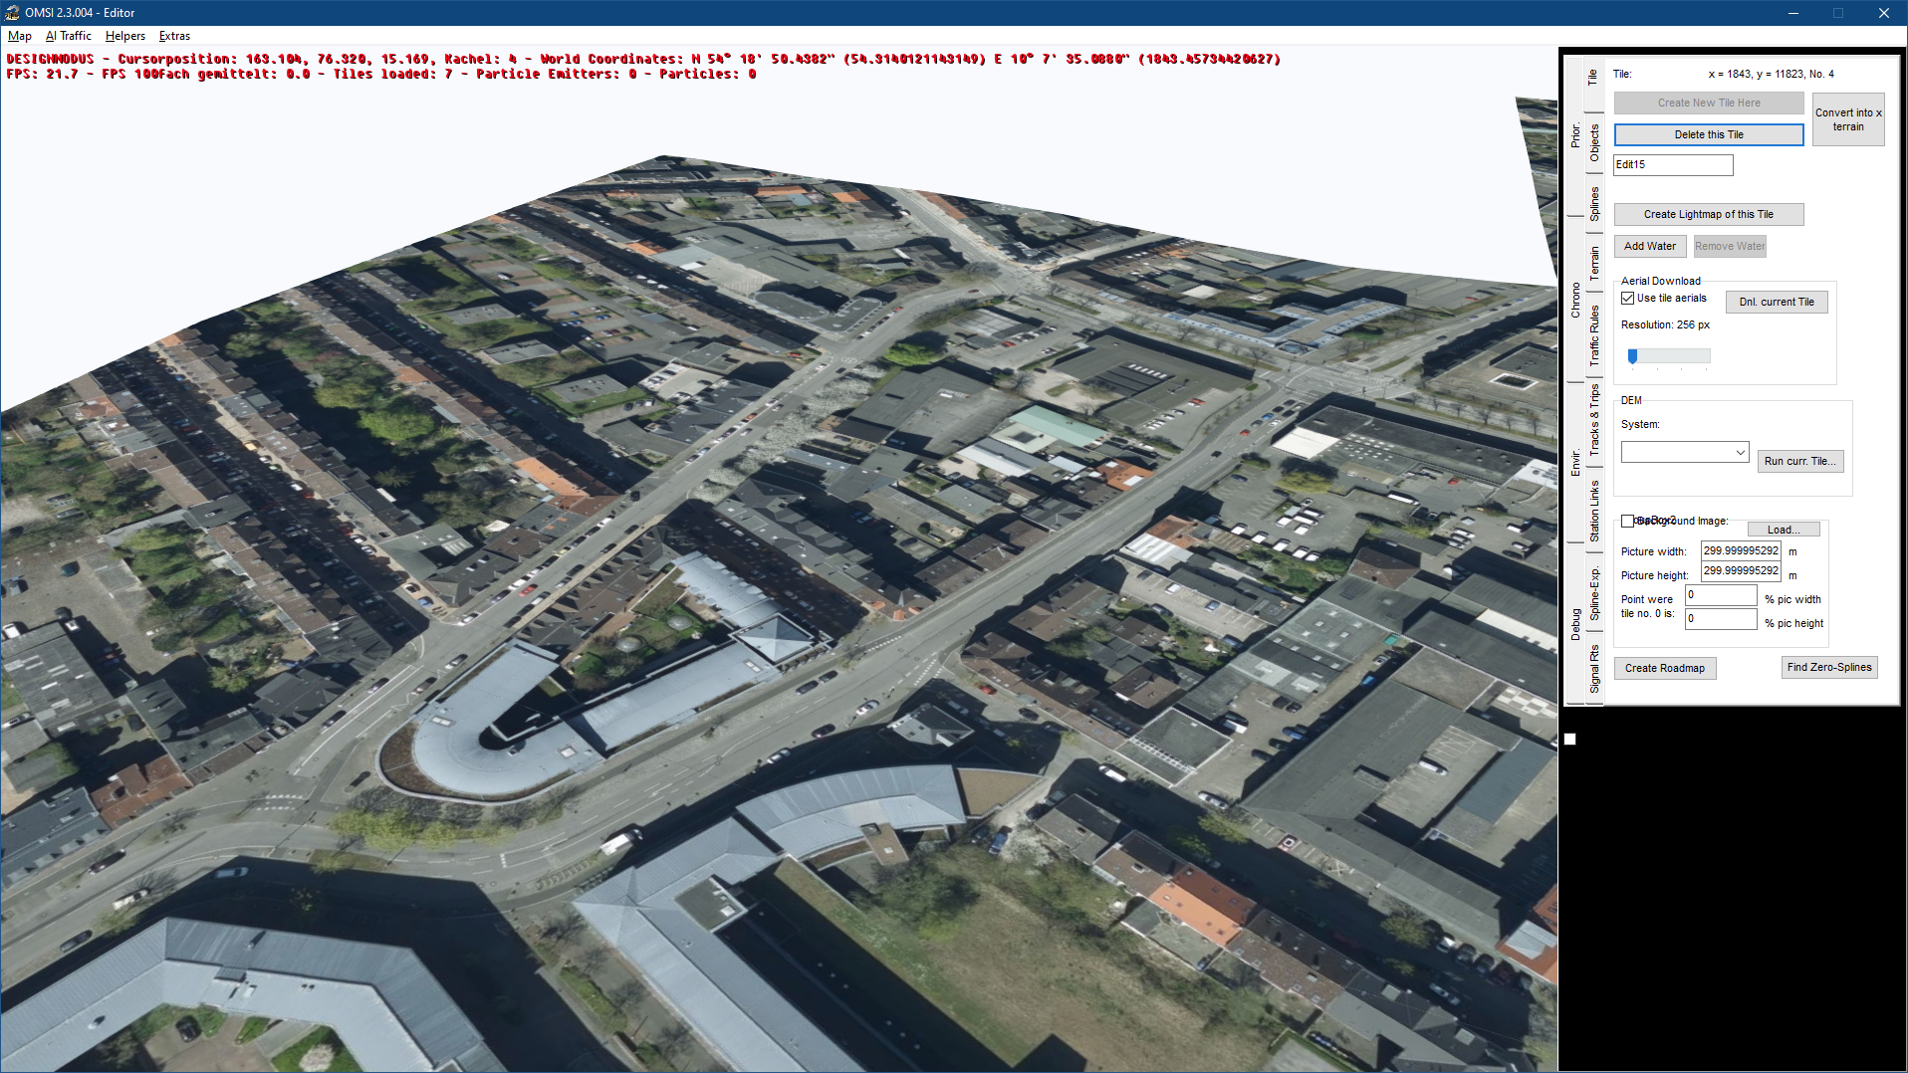1908x1073 pixels.
Task: Select the Terrain tab
Action: pyautogui.click(x=1594, y=263)
